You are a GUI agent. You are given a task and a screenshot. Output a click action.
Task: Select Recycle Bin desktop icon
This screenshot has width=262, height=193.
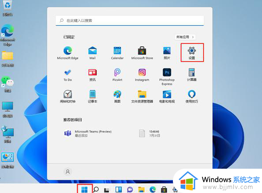[x=7, y=8]
